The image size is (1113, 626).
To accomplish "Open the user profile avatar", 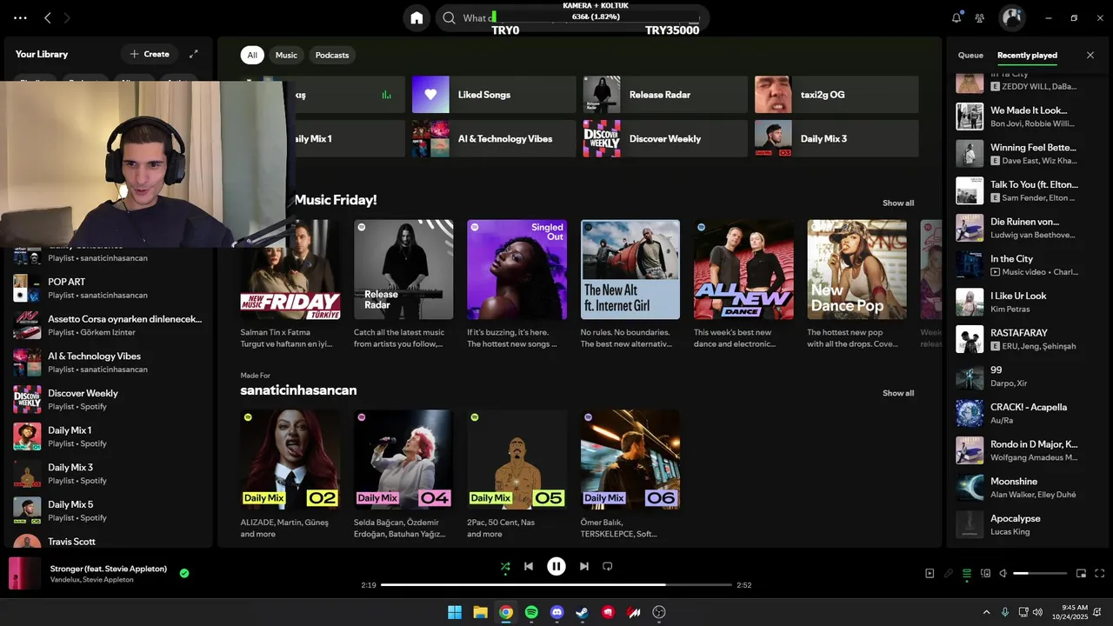I will click(x=1011, y=17).
